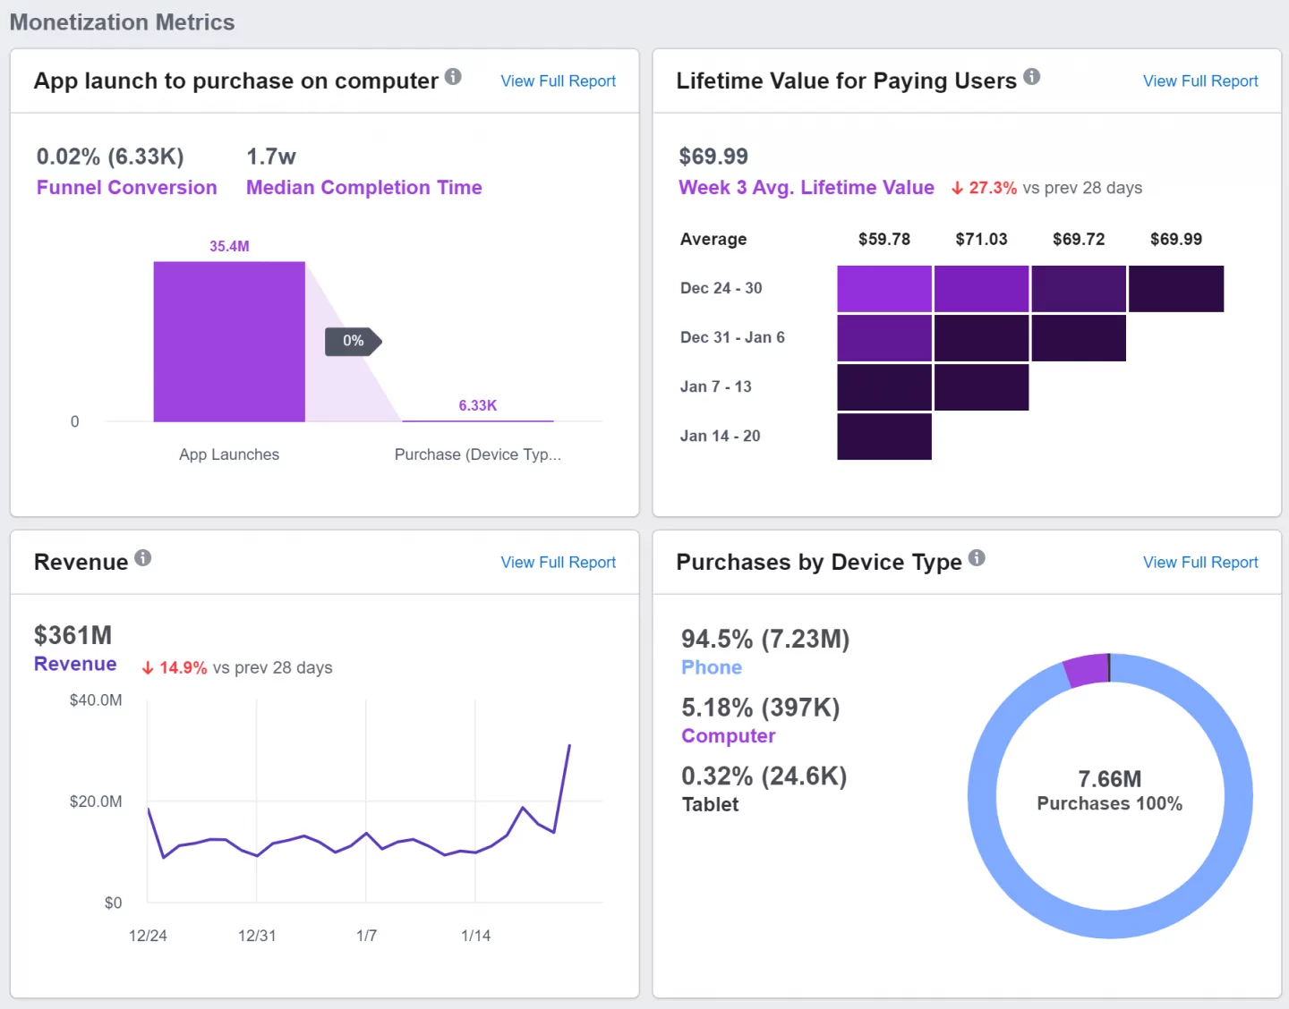Select the Phone device legend label
This screenshot has height=1009, width=1289.
coord(712,667)
